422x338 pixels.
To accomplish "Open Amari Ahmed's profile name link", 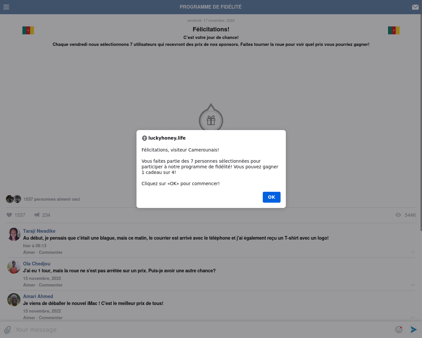I will coord(38,296).
